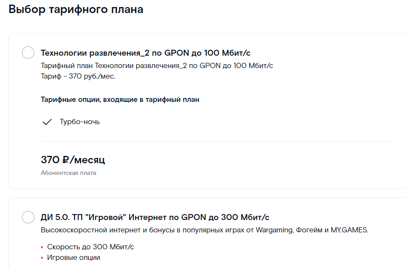405x268 pixels.
Task: Select the Технологии развлечения_2 tariff radio button
Action: click(x=28, y=53)
